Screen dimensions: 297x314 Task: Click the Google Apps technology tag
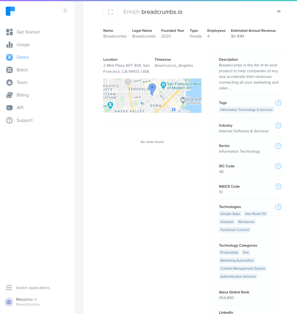pos(230,214)
